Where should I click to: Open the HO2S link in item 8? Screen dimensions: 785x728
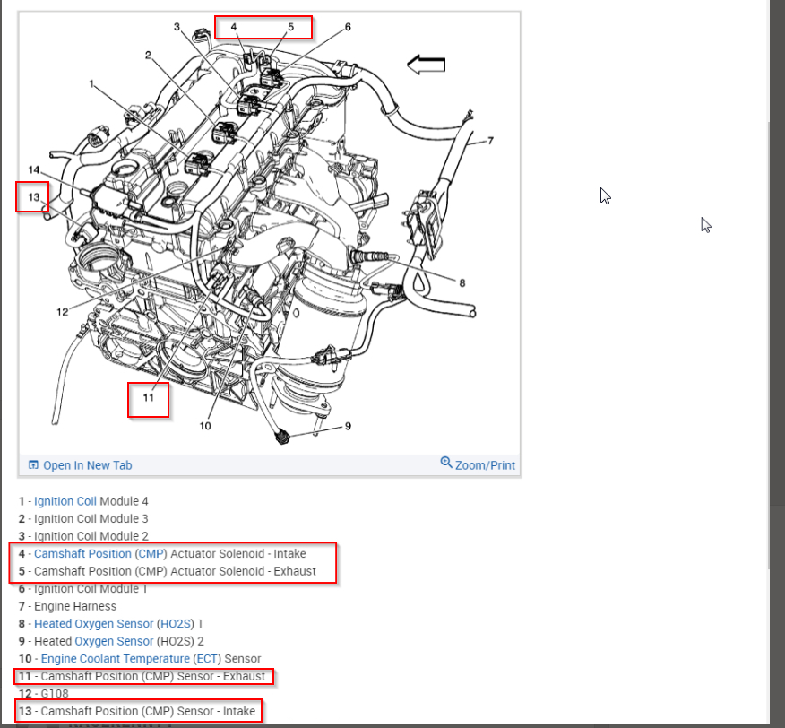point(176,624)
